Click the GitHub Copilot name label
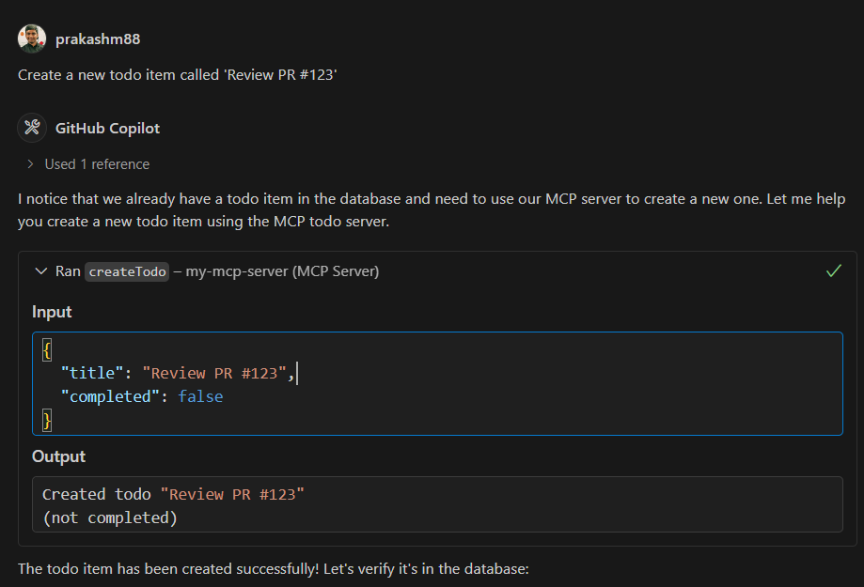 point(107,129)
